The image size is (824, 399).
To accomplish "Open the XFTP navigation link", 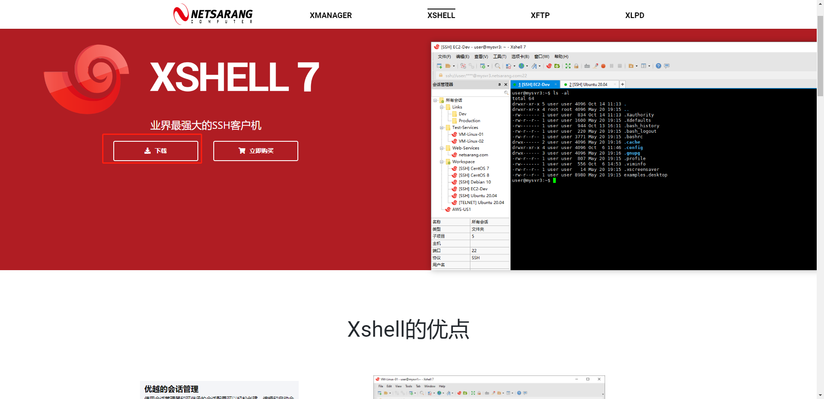I will pyautogui.click(x=540, y=15).
